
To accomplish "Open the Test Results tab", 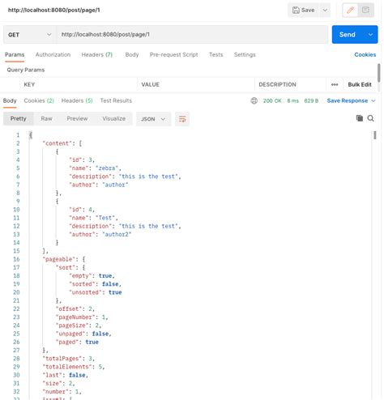I will [x=116, y=100].
